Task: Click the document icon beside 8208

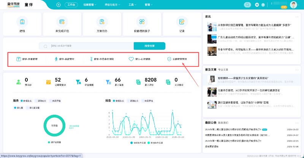Action: 138,82
